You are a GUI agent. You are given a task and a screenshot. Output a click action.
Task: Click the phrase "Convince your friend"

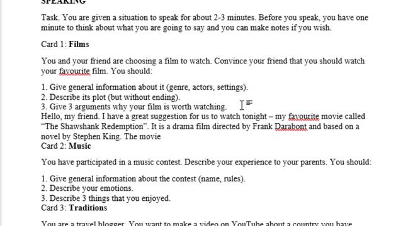tap(251, 61)
